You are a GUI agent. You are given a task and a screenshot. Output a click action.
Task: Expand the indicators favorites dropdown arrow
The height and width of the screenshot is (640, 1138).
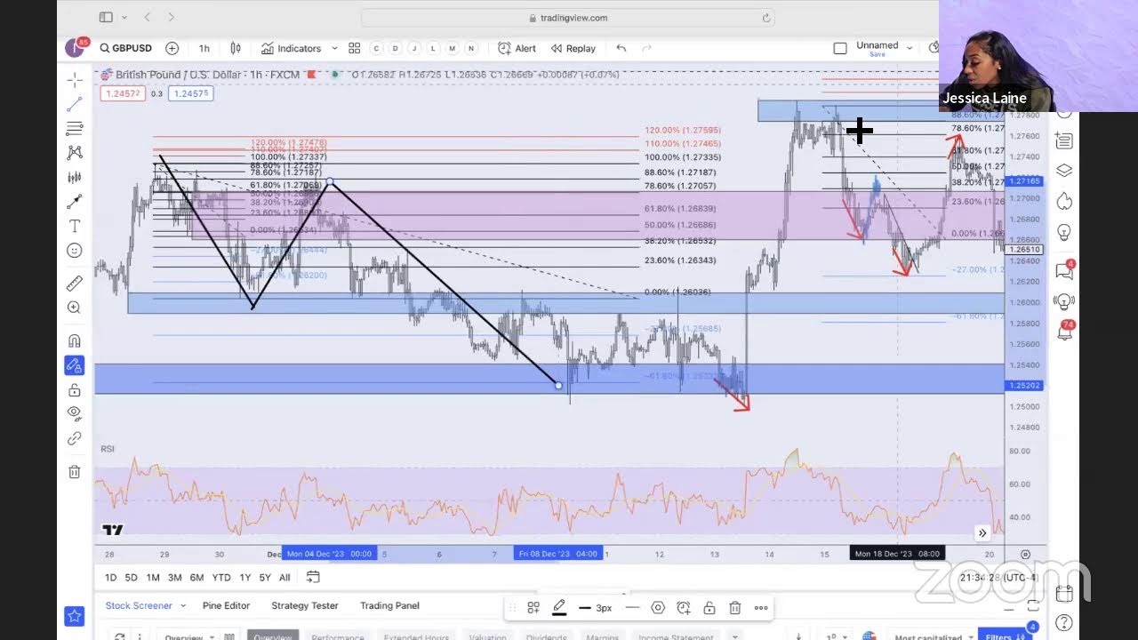coord(334,48)
